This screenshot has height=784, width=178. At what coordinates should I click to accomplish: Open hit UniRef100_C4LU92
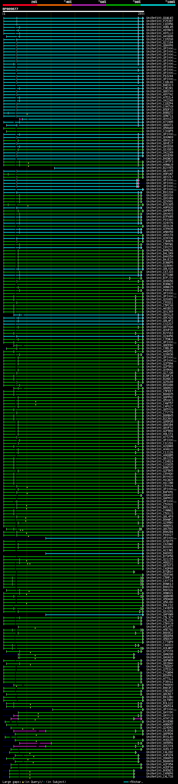click(x=160, y=752)
